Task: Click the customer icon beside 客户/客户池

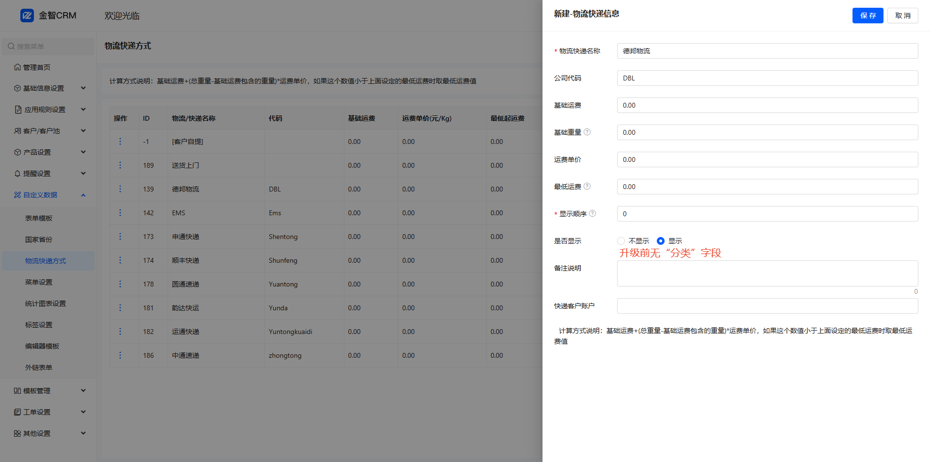Action: [x=17, y=131]
